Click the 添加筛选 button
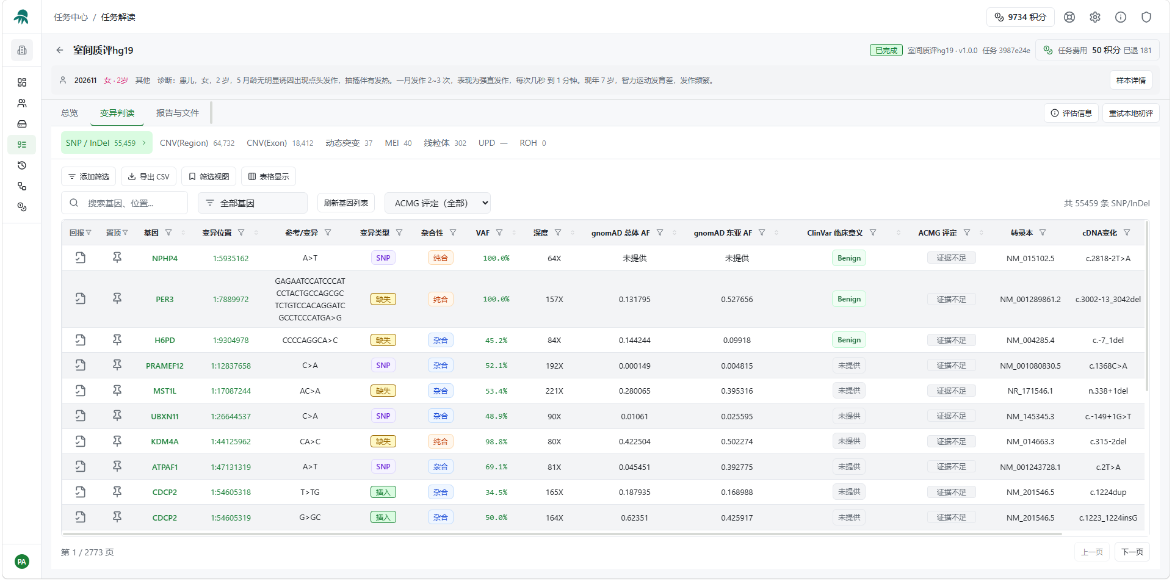This screenshot has width=1172, height=581. [89, 176]
